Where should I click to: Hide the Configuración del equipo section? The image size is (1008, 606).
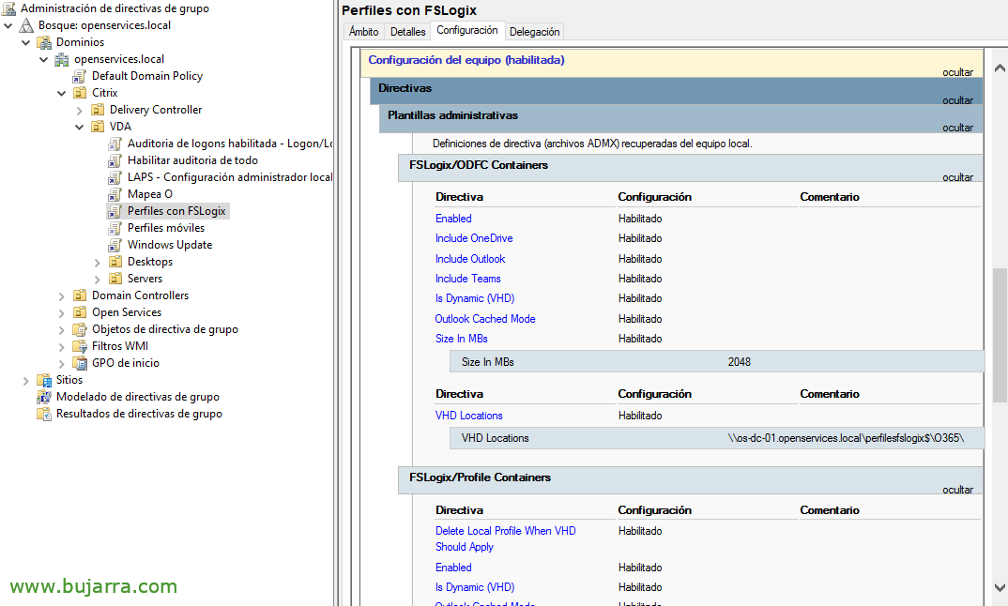(x=957, y=72)
